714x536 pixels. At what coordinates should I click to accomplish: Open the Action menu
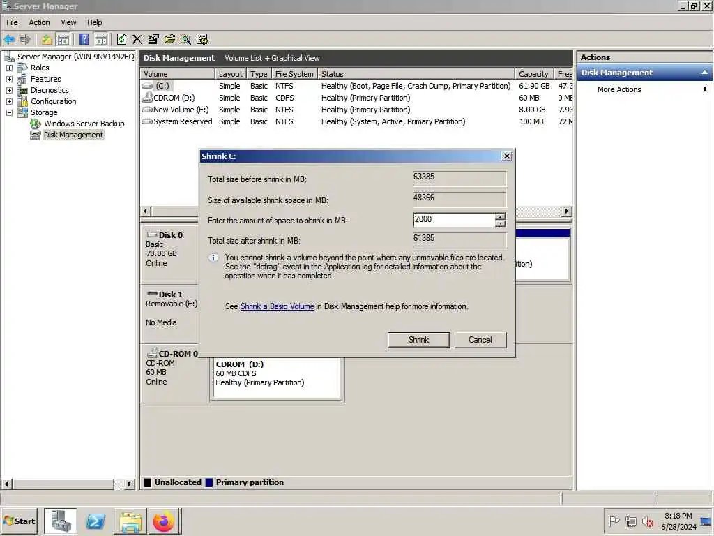click(39, 22)
